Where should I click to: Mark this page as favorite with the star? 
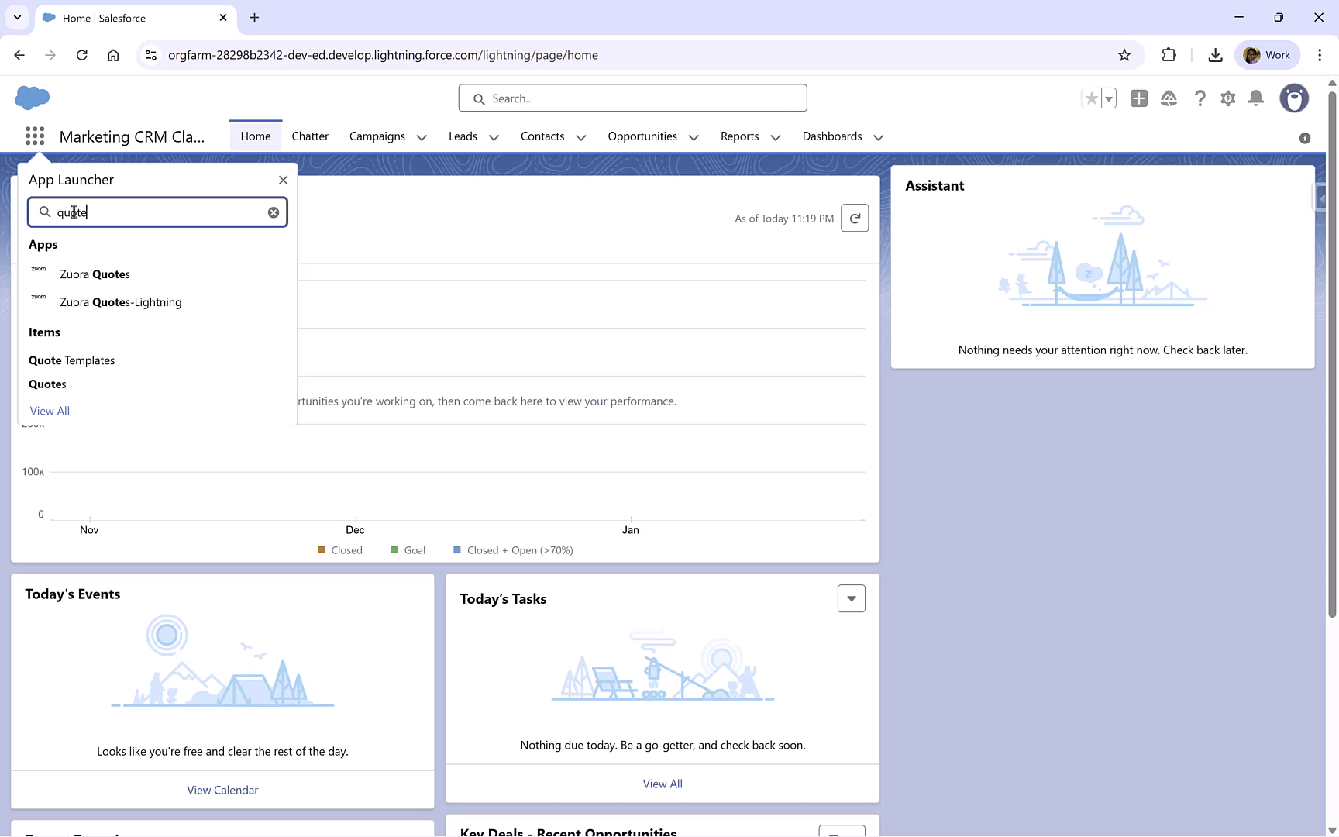click(1090, 98)
